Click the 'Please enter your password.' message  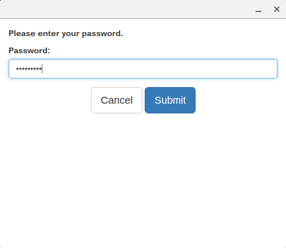(x=66, y=34)
